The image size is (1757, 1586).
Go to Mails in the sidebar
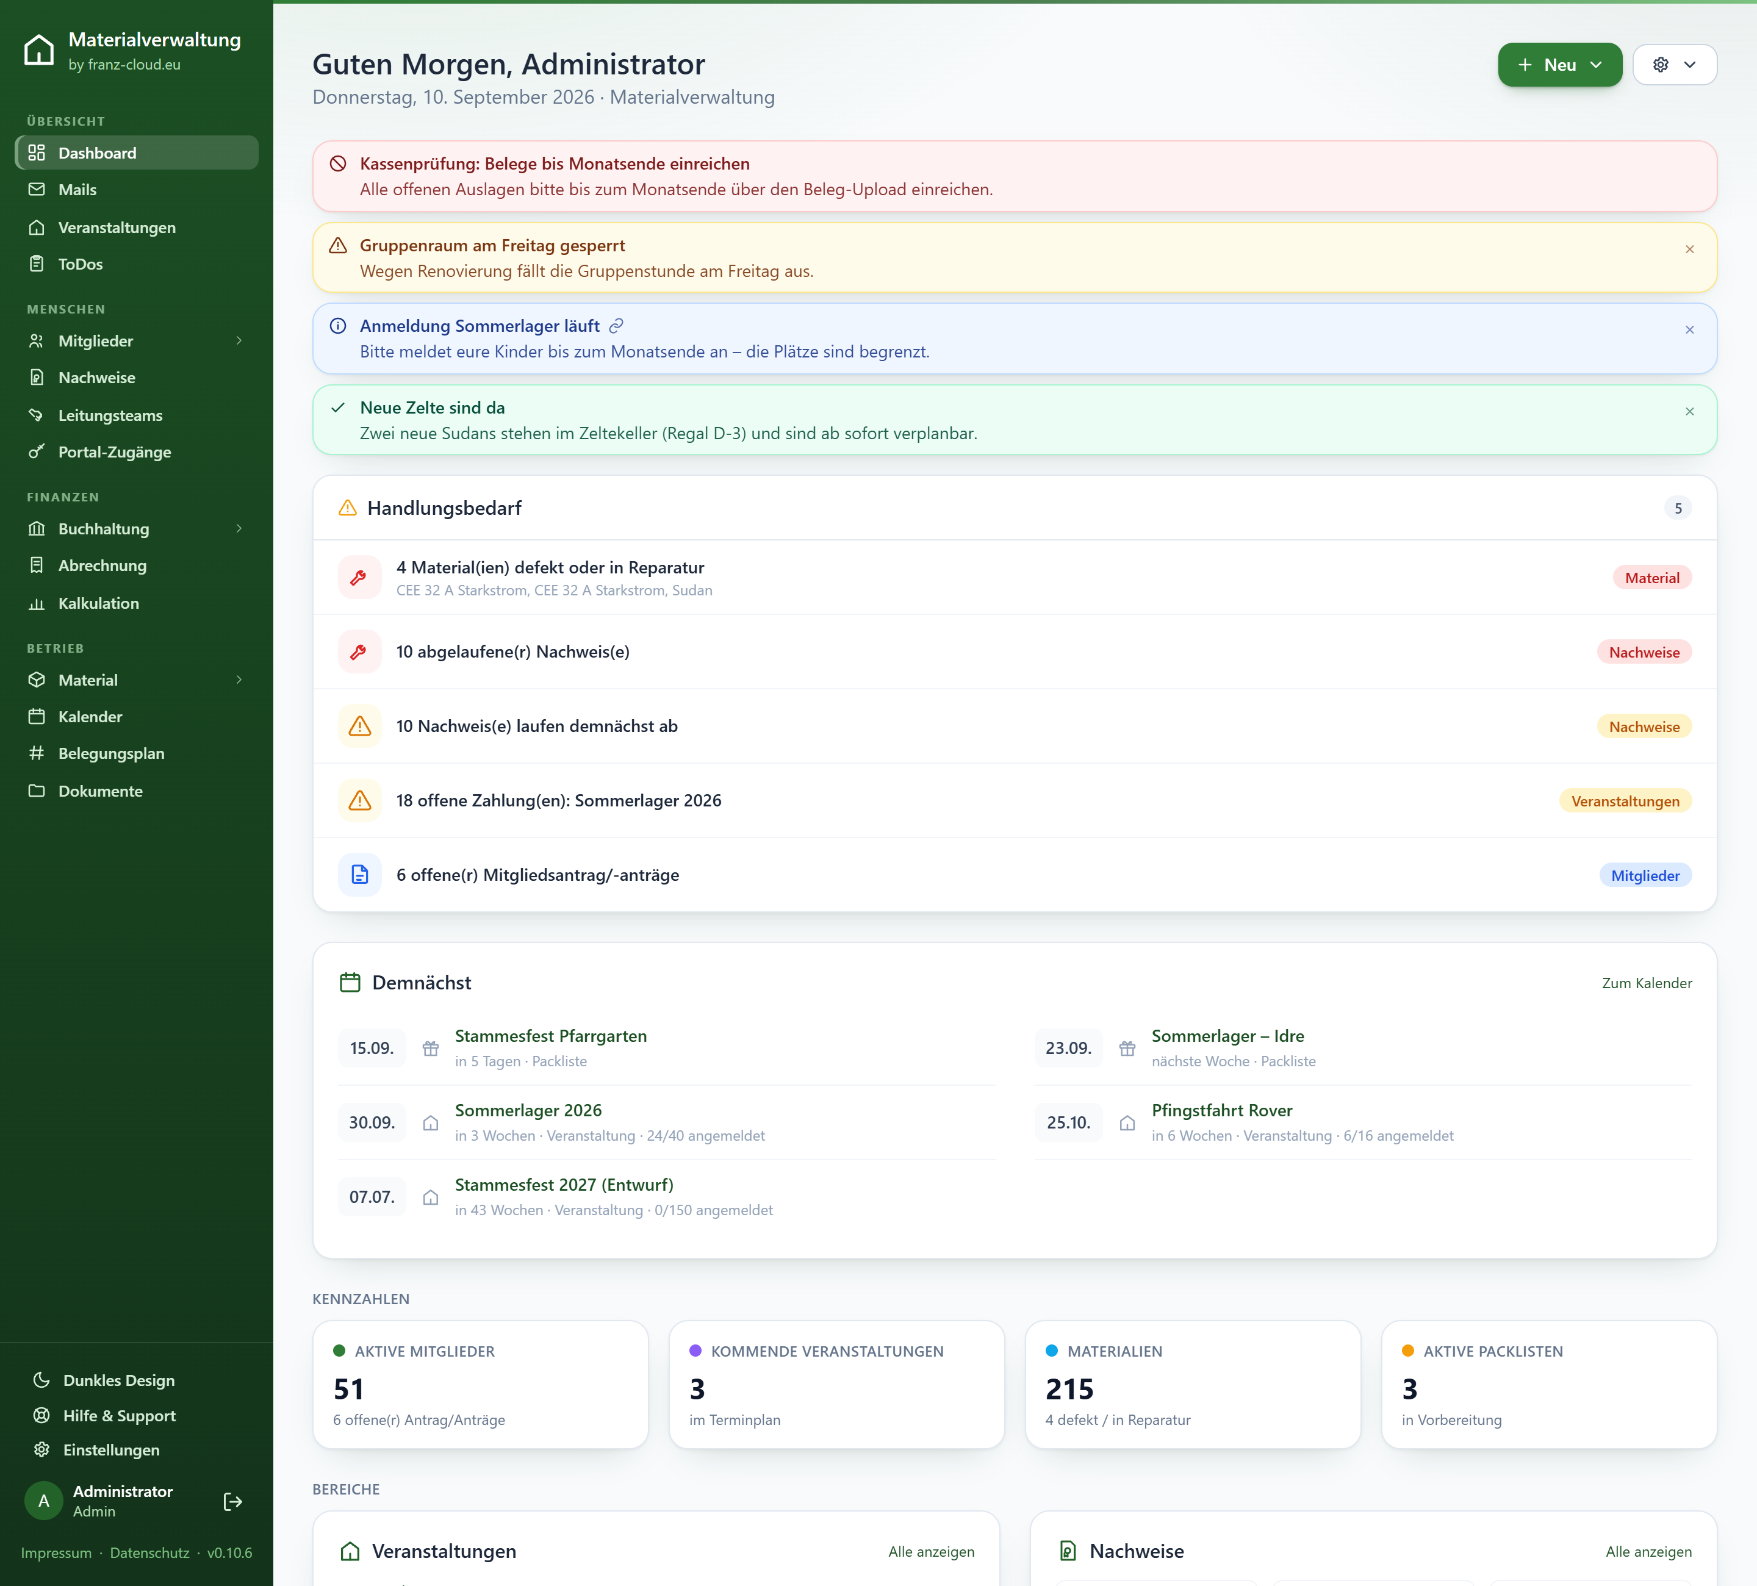tap(137, 190)
